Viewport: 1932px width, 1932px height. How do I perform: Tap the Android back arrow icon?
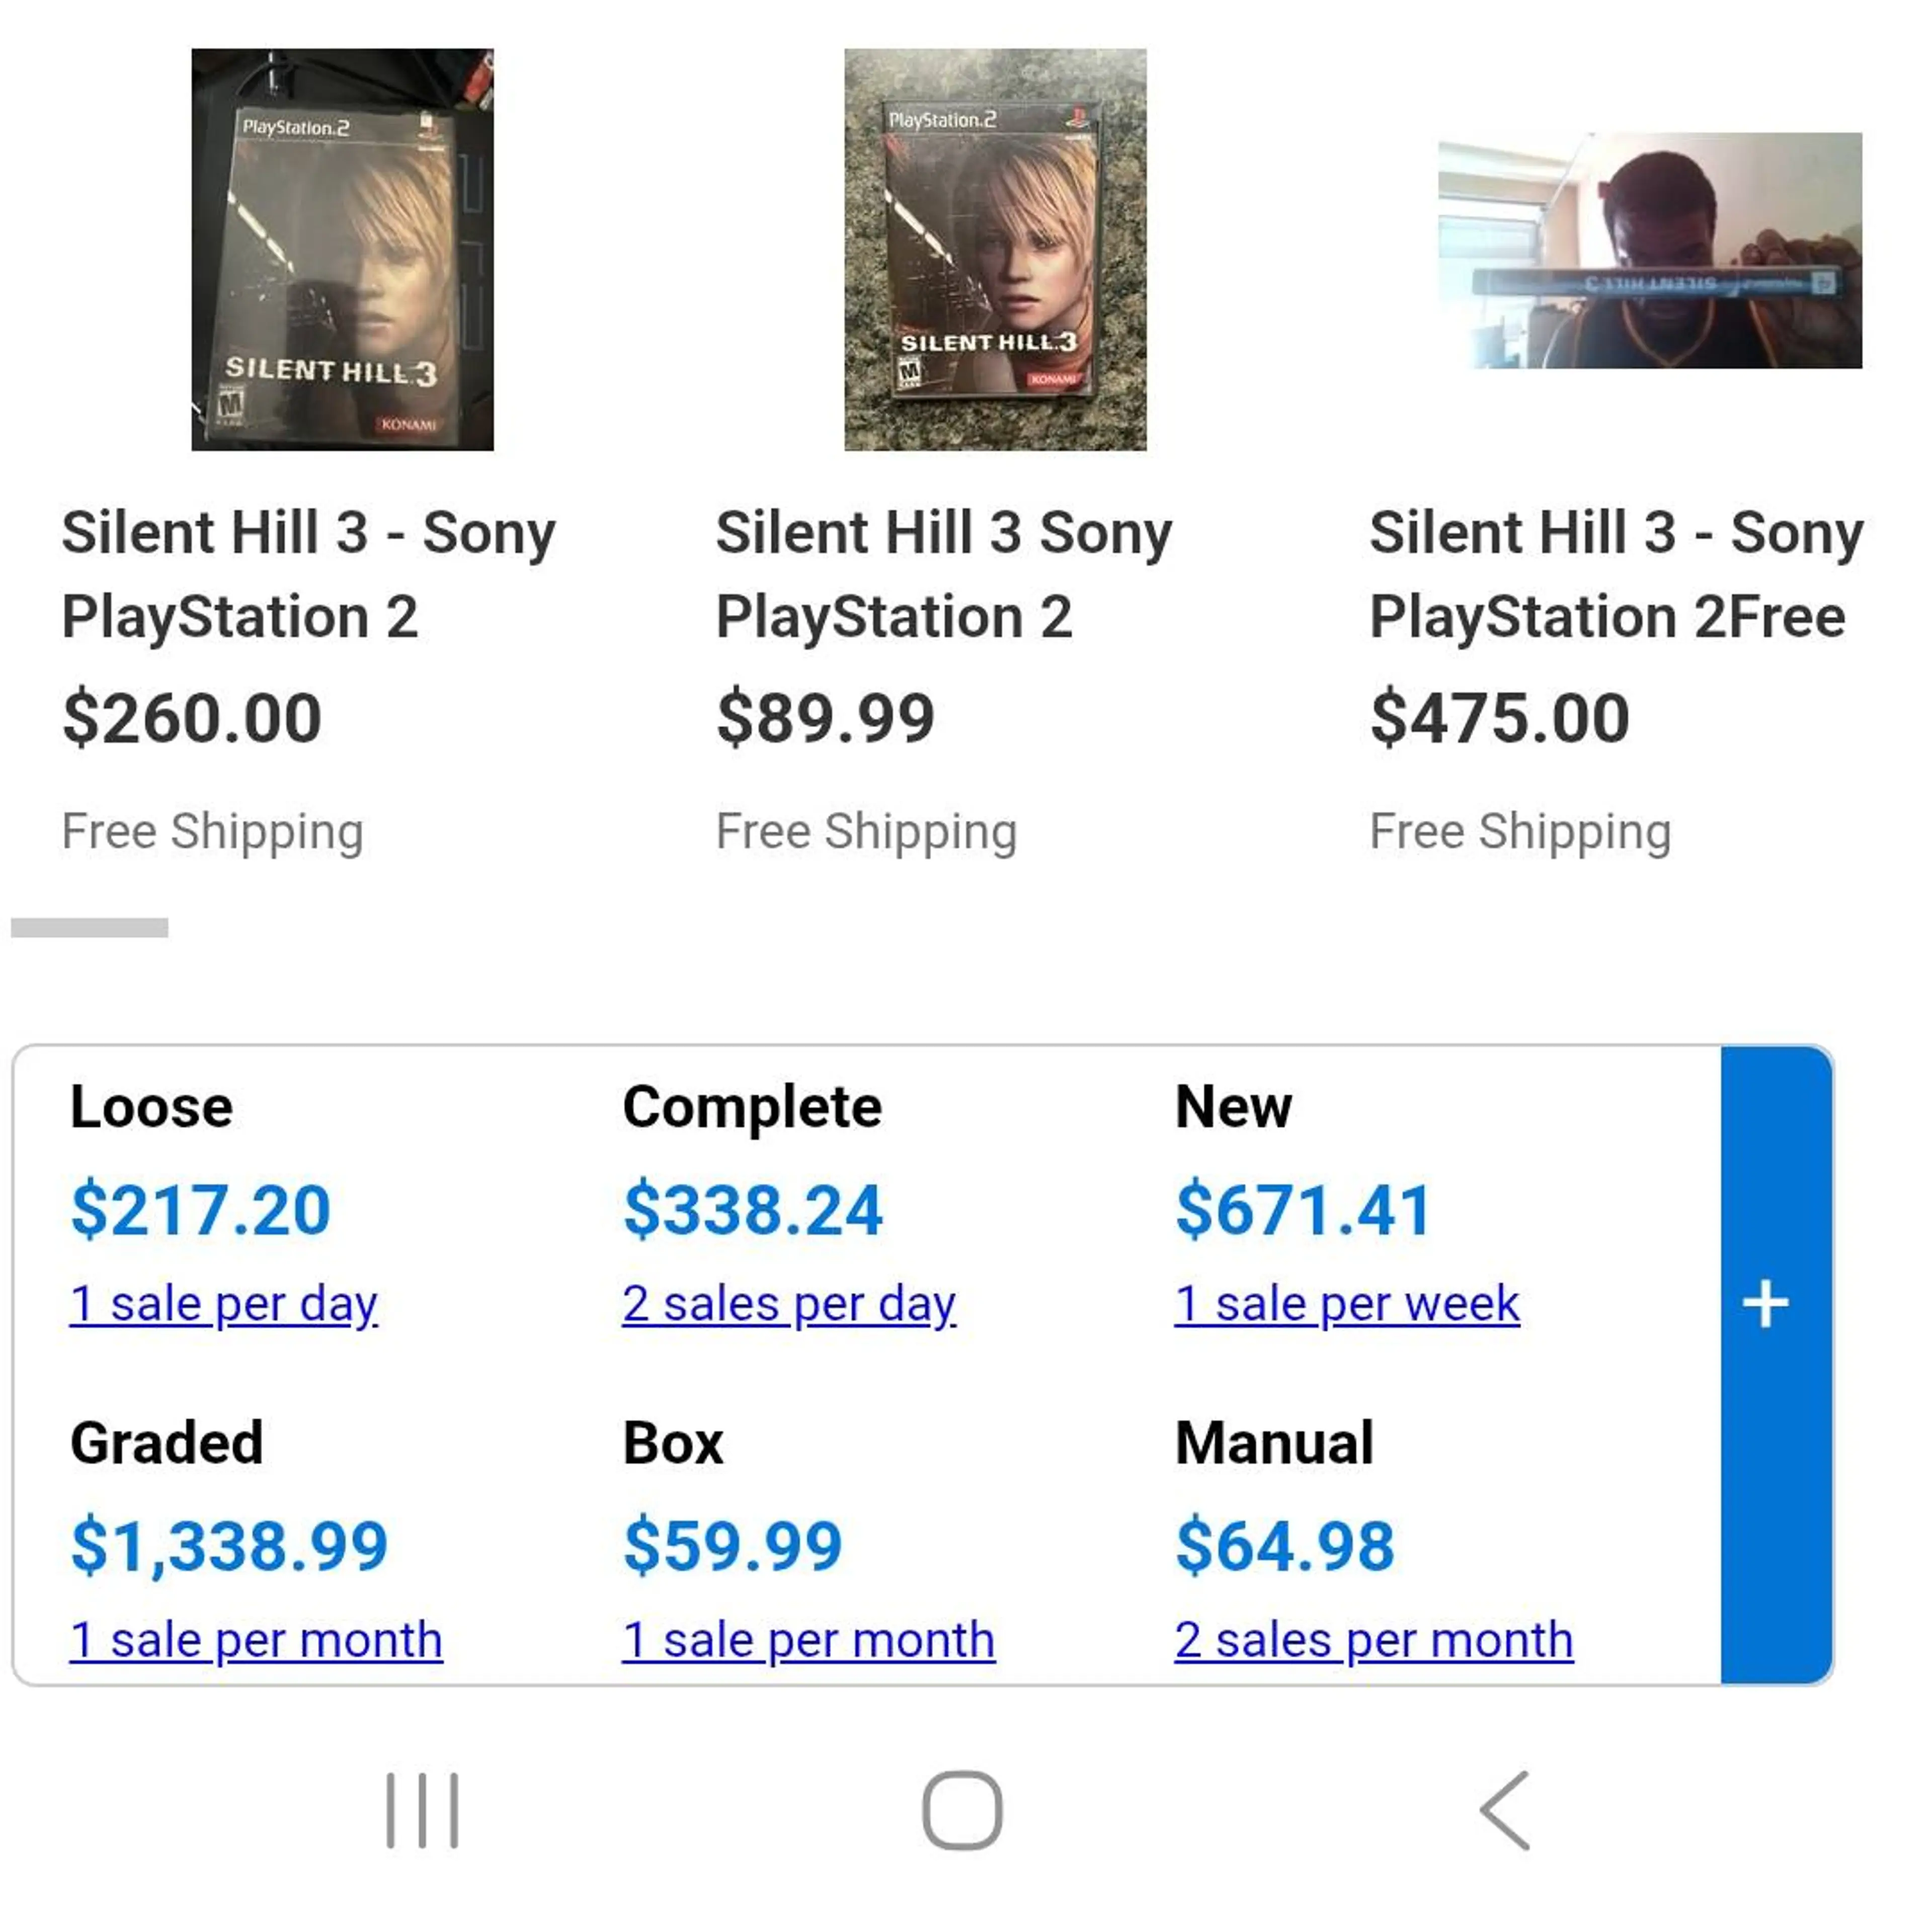tap(1505, 1810)
